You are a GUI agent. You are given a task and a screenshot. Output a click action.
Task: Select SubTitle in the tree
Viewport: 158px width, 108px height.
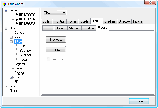pyautogui.click(x=25, y=51)
